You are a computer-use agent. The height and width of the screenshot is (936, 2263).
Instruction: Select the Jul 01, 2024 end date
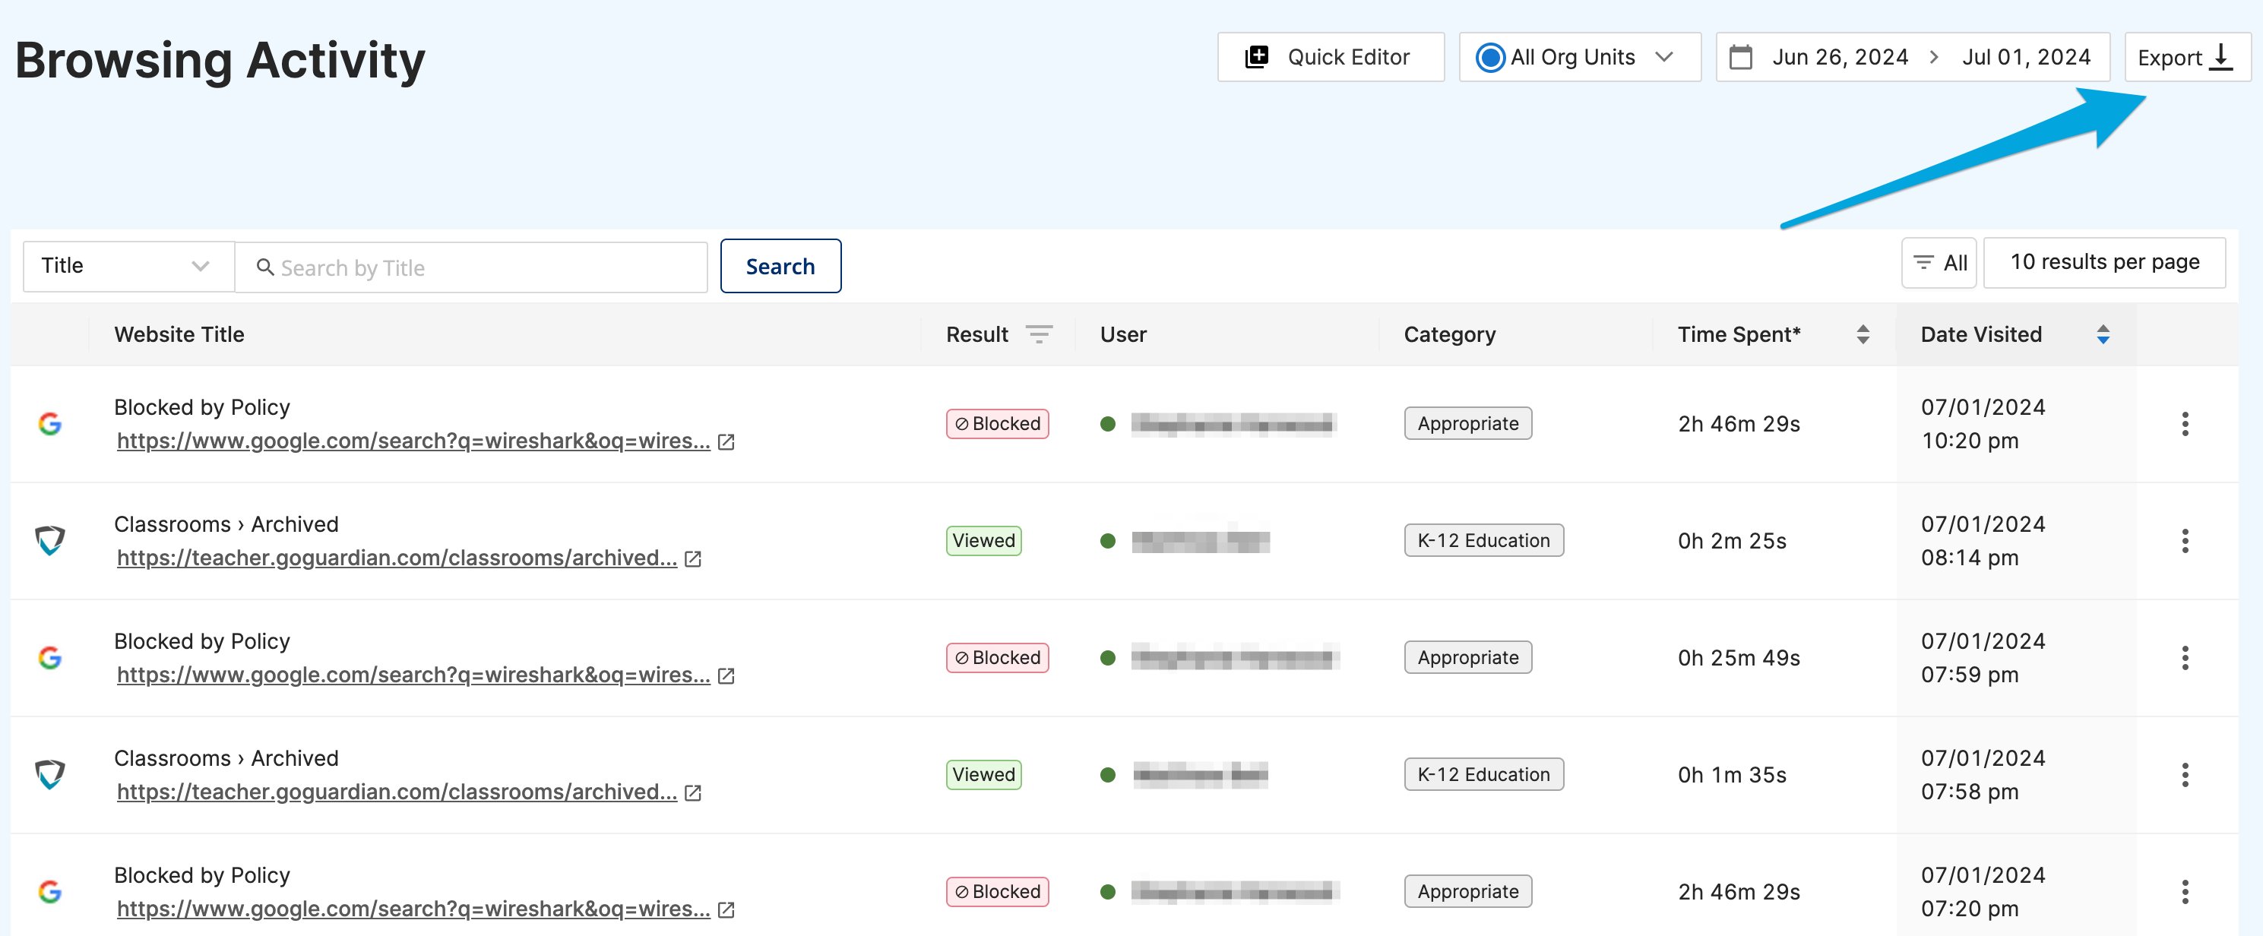tap(2026, 57)
